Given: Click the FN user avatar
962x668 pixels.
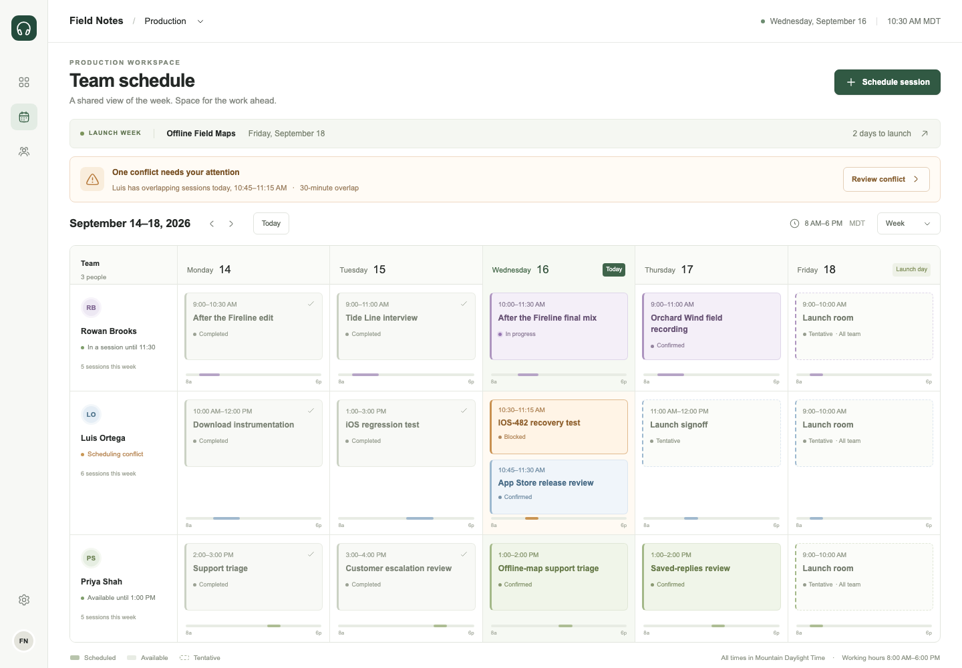Looking at the screenshot, I should 24,641.
